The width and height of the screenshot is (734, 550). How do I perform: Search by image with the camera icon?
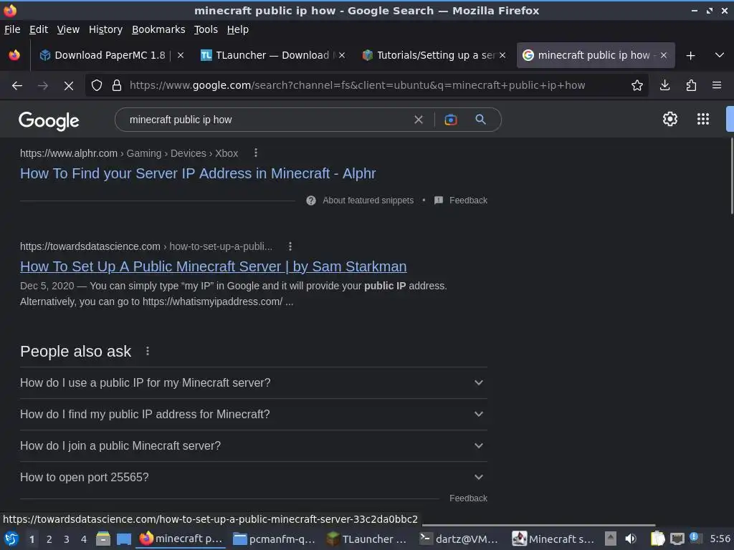[x=450, y=120]
